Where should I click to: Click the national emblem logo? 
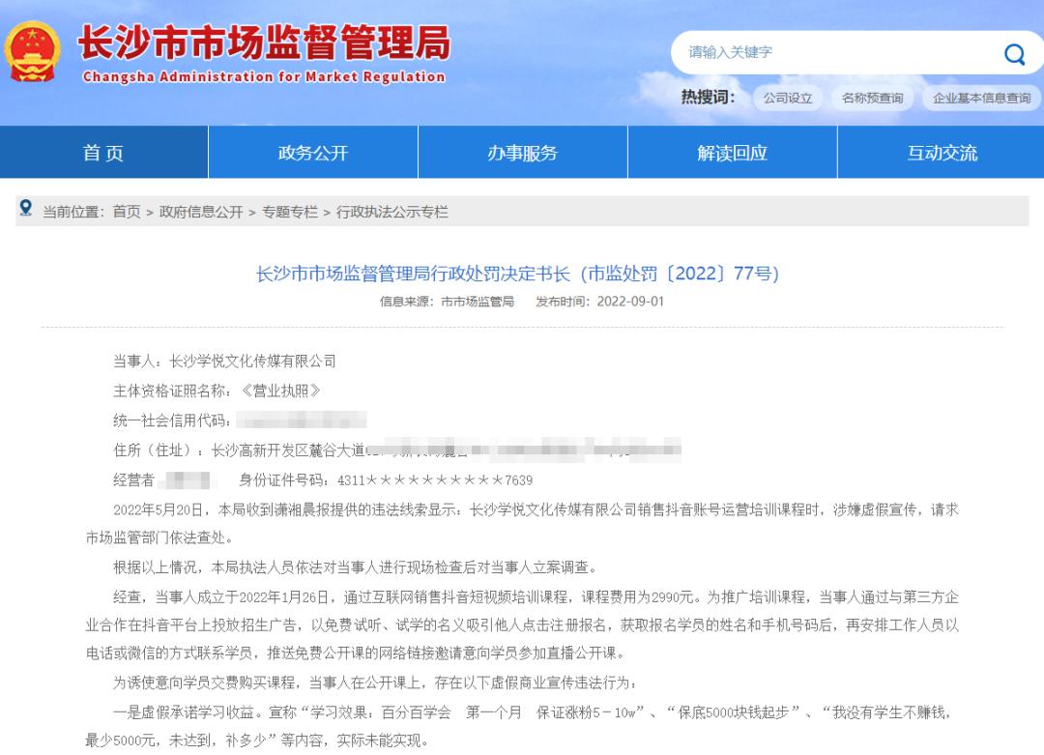click(32, 52)
